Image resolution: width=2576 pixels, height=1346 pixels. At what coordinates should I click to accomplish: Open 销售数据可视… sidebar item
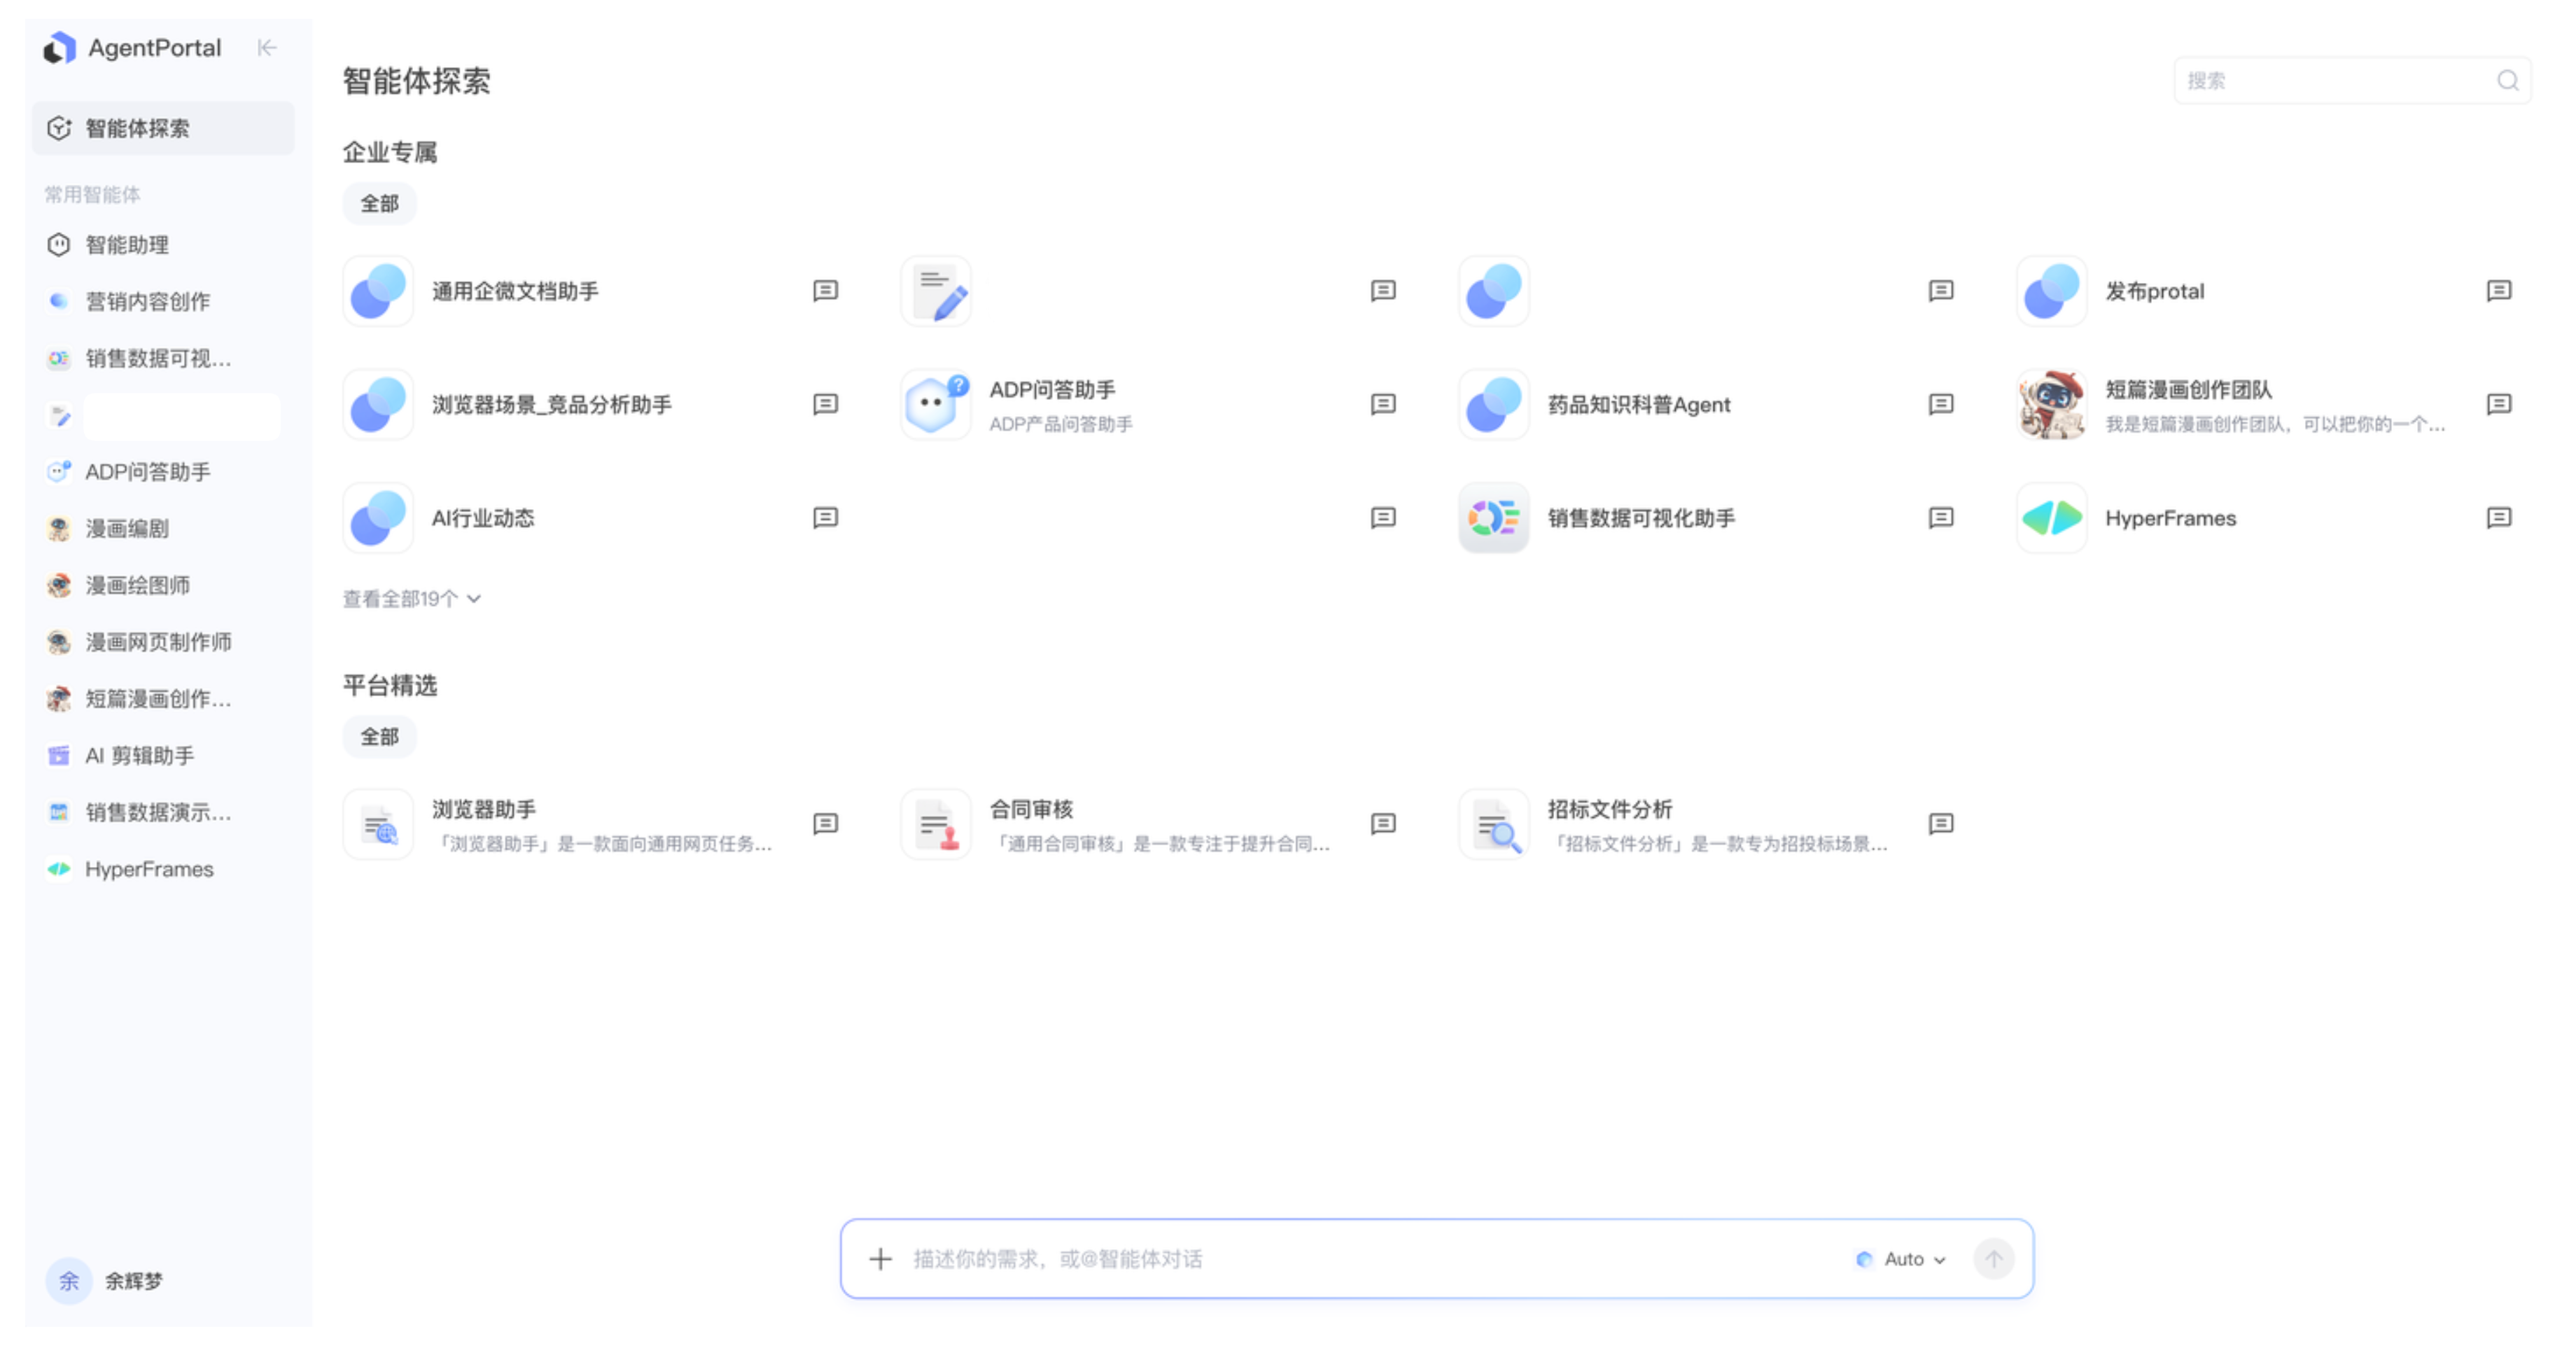(x=163, y=359)
